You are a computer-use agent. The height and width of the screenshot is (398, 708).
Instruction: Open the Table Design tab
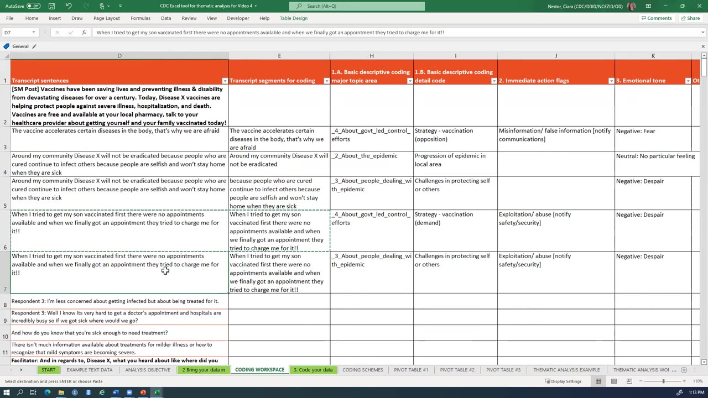294,18
